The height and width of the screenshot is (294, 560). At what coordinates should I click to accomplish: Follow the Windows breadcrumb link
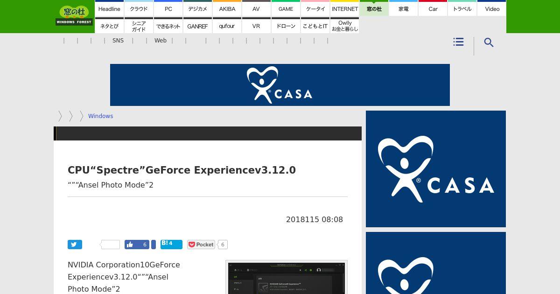tap(100, 116)
